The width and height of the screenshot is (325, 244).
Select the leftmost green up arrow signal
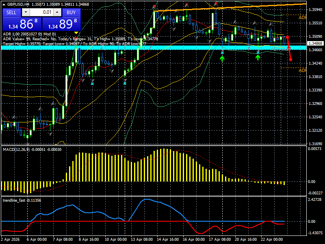pyautogui.click(x=222, y=59)
